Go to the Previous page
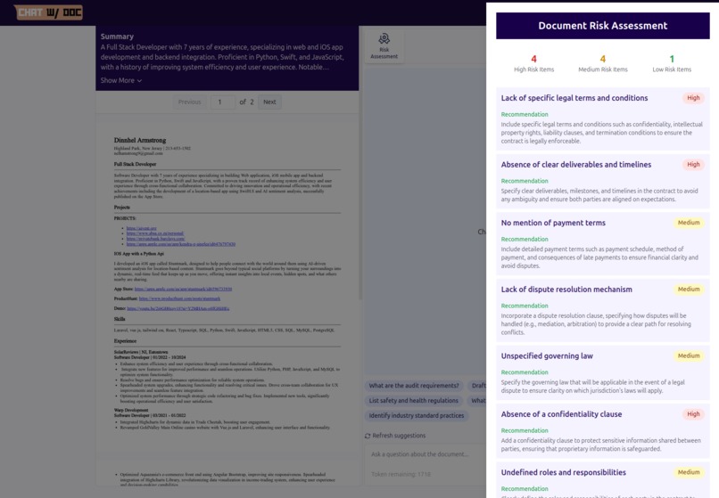Viewport: 719px width, 498px height. click(x=189, y=102)
